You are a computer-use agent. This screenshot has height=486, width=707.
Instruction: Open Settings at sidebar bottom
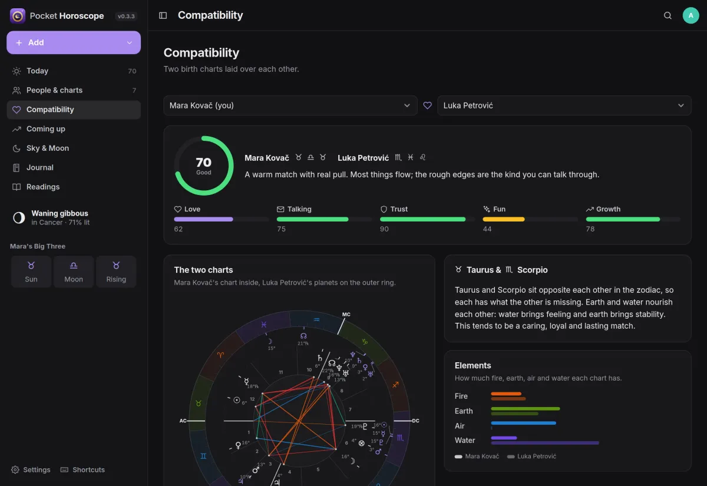[31, 470]
